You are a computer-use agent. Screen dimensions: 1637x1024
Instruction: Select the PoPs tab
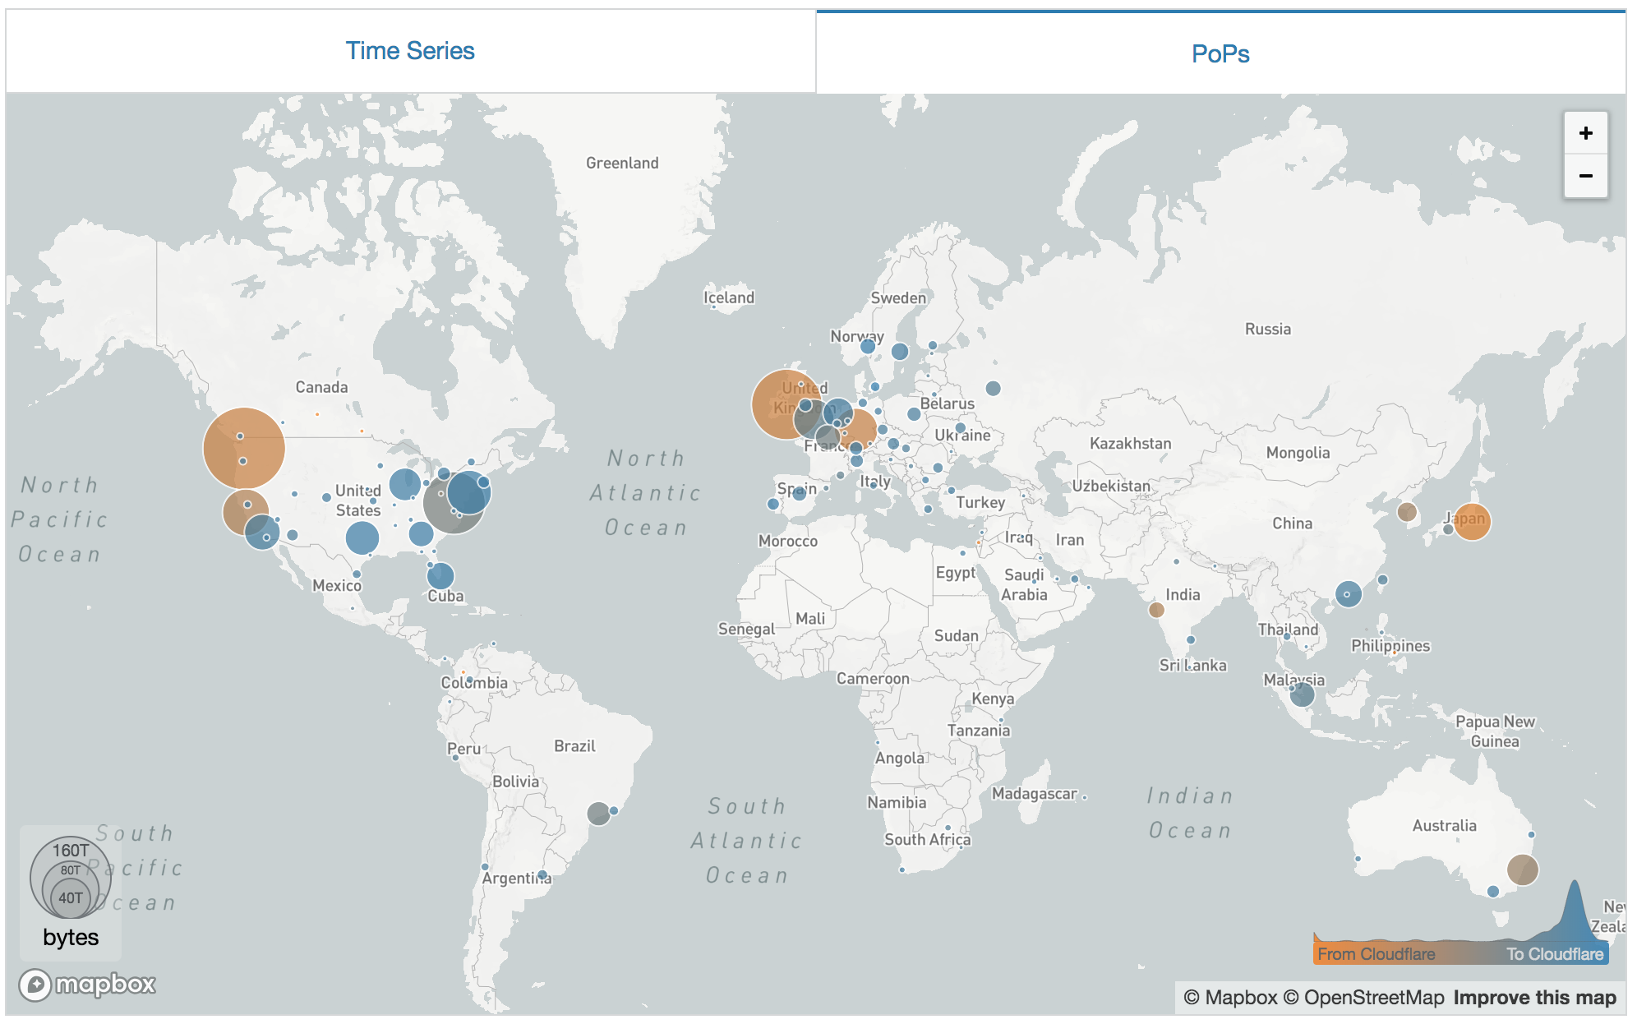tap(1227, 49)
